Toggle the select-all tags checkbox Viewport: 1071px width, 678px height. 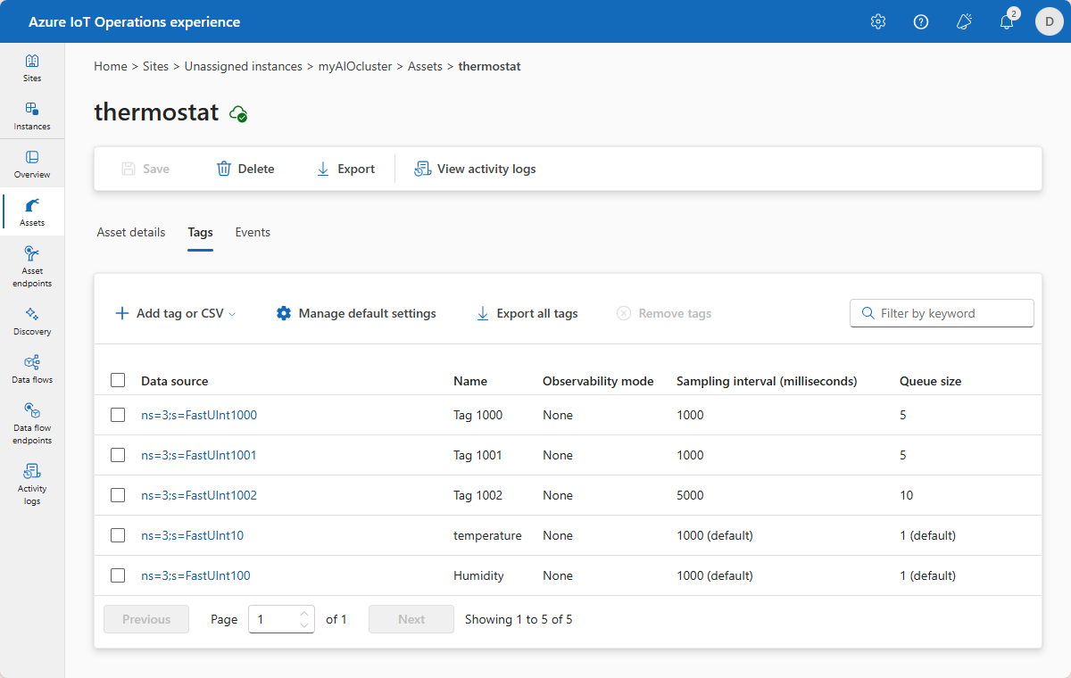118,380
